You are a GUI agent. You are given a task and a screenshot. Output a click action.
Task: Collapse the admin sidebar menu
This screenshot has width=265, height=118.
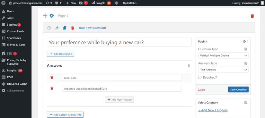pyautogui.click(x=15, y=90)
